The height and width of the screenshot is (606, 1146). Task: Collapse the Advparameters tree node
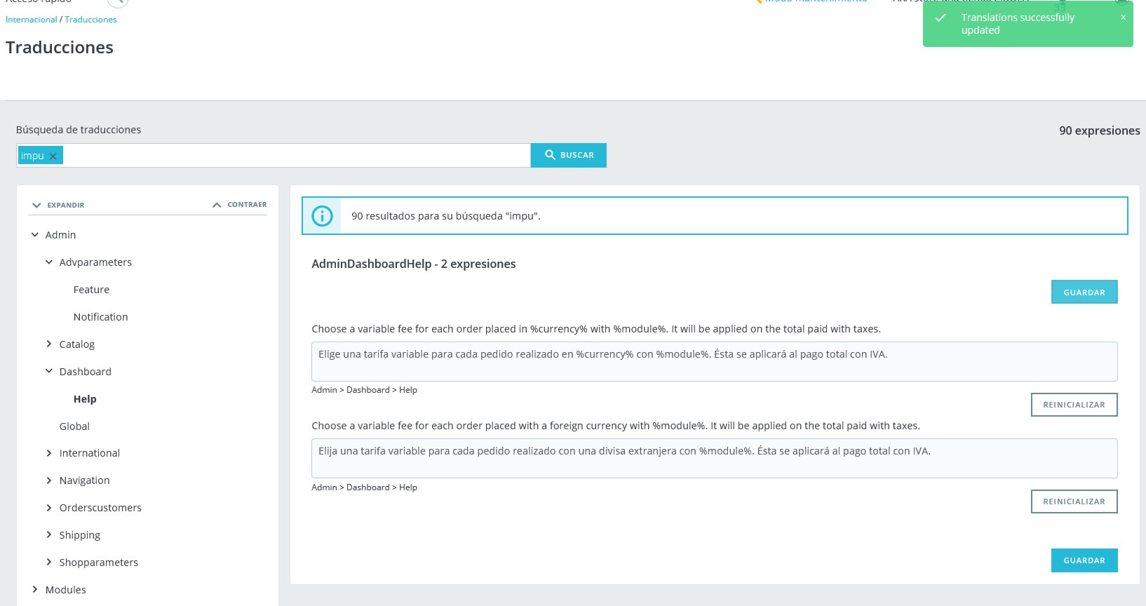pyautogui.click(x=49, y=262)
